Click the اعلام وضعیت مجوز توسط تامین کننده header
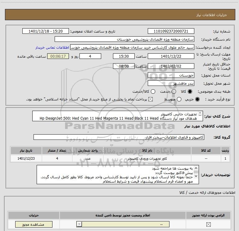 point(123,215)
